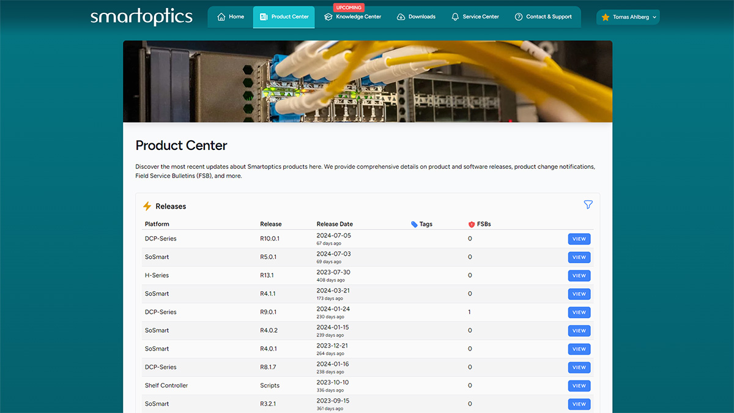734x413 pixels.
Task: Click the H-Series platform cell
Action: (157, 275)
